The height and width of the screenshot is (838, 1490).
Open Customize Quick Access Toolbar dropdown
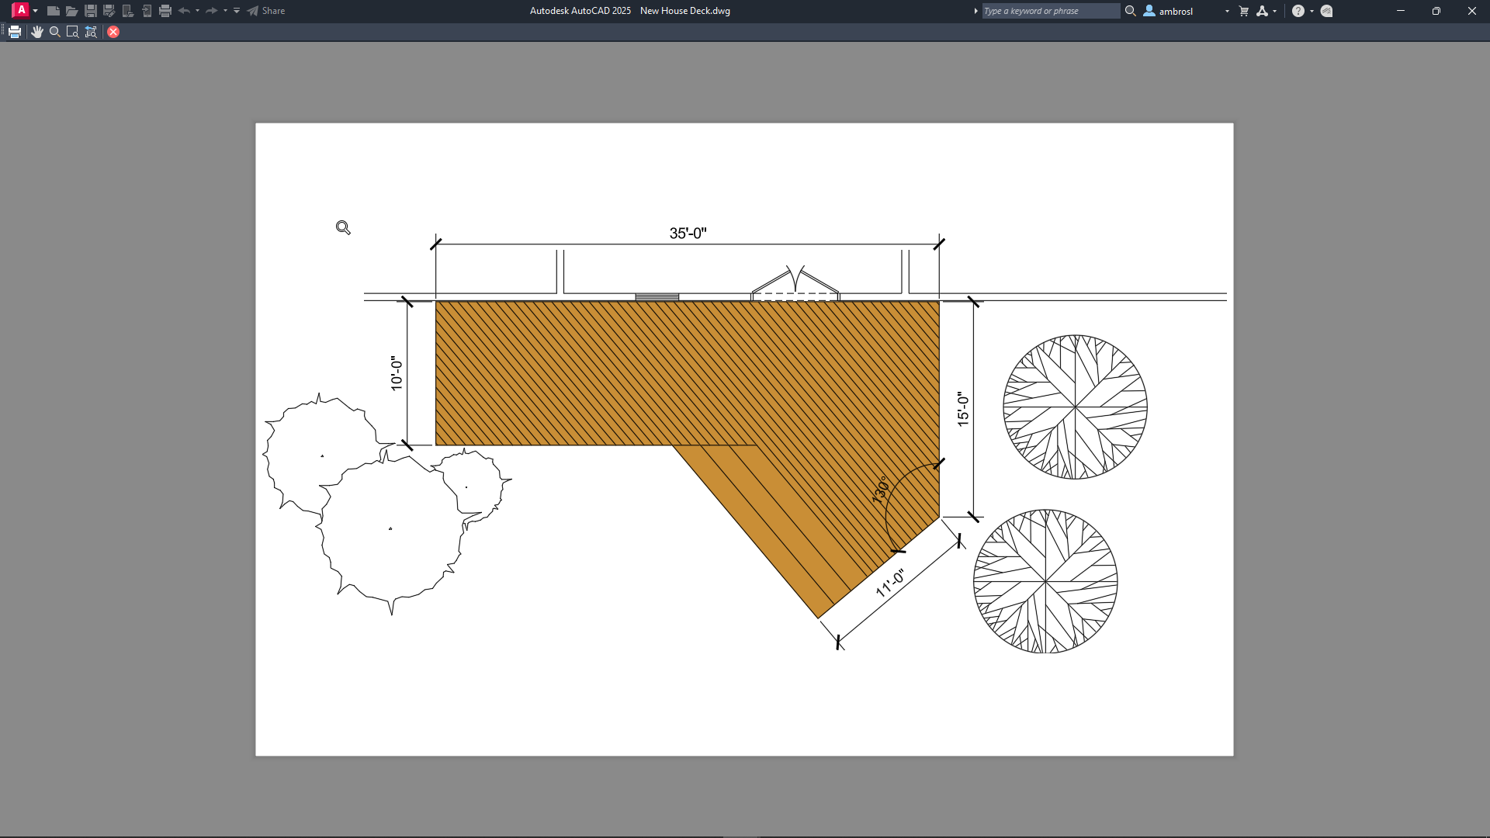pyautogui.click(x=237, y=11)
